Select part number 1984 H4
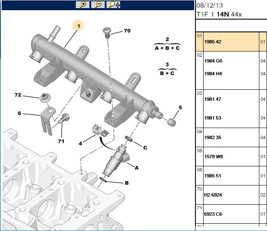 pyautogui.click(x=213, y=74)
